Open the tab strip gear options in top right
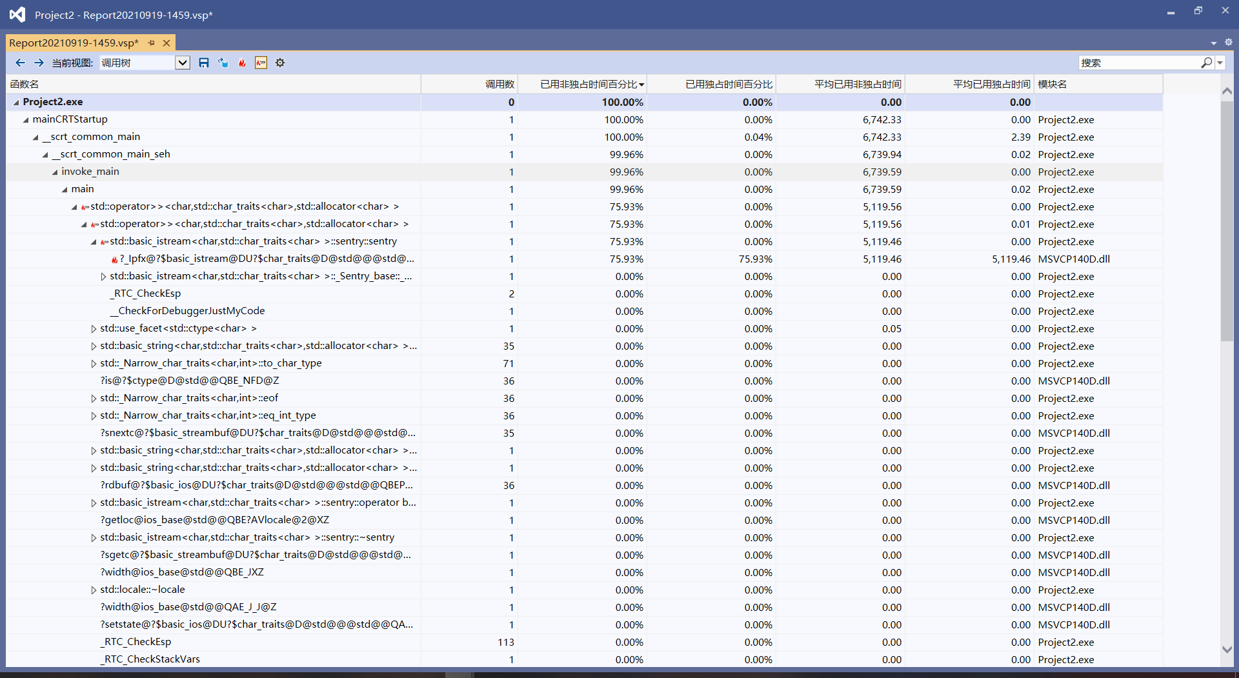Viewport: 1239px width, 678px height. pyautogui.click(x=1229, y=43)
